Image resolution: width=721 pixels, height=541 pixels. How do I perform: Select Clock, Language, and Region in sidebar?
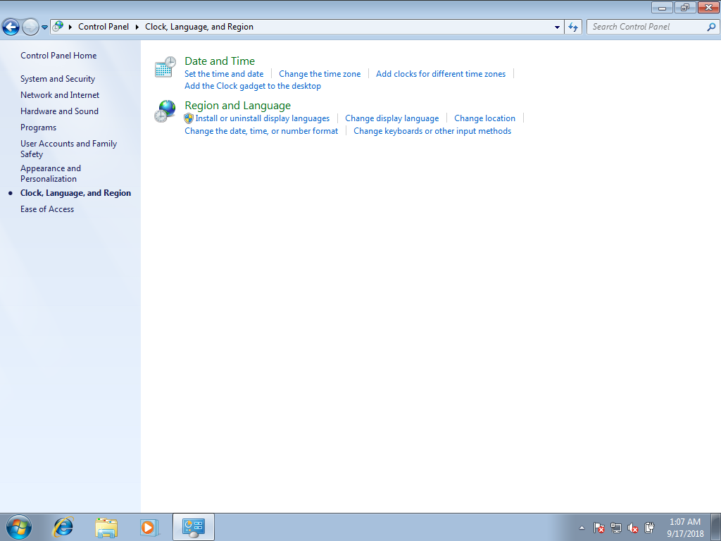pos(75,193)
